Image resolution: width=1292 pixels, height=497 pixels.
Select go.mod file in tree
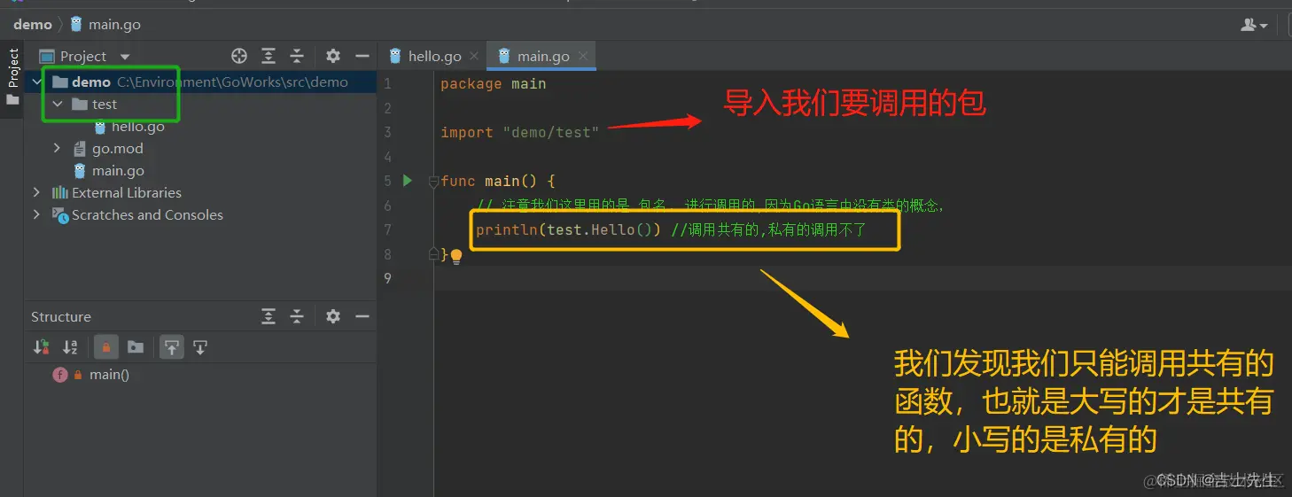pyautogui.click(x=108, y=148)
